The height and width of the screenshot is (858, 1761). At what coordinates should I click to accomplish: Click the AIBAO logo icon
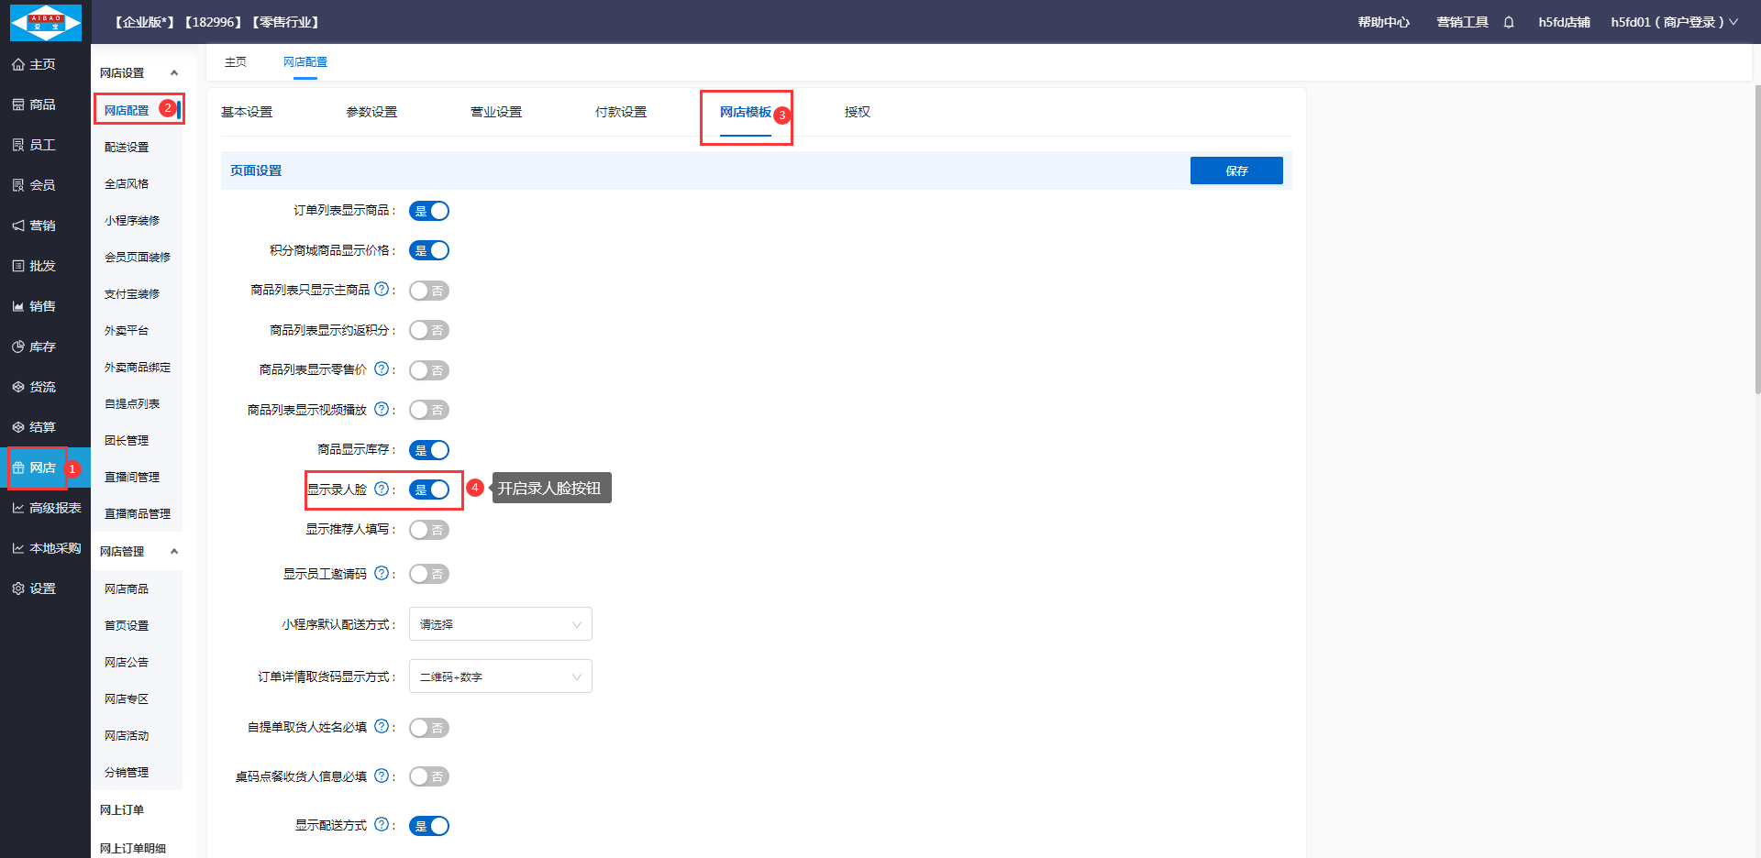point(45,22)
